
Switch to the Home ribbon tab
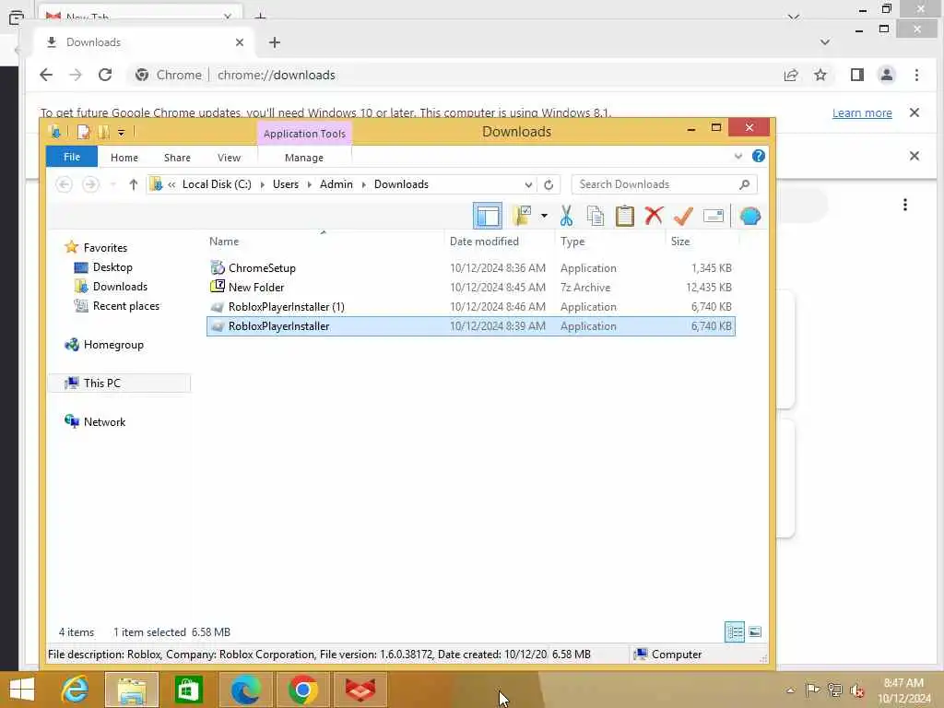(x=124, y=157)
